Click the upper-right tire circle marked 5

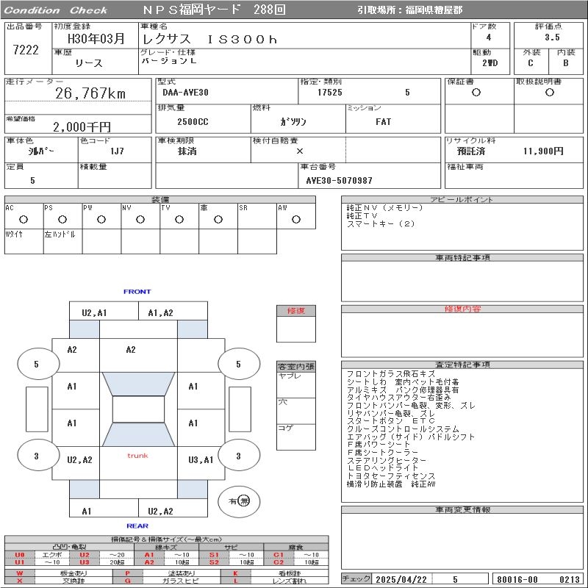click(238, 364)
